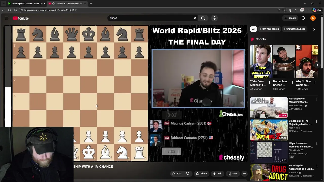The width and height of the screenshot is (324, 182).
Task: Open the favorites list icon
Action: click(296, 10)
